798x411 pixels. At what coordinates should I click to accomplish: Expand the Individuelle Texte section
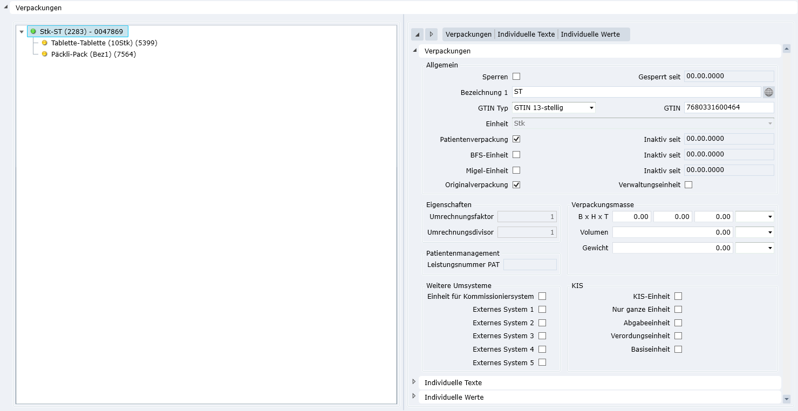tap(414, 382)
